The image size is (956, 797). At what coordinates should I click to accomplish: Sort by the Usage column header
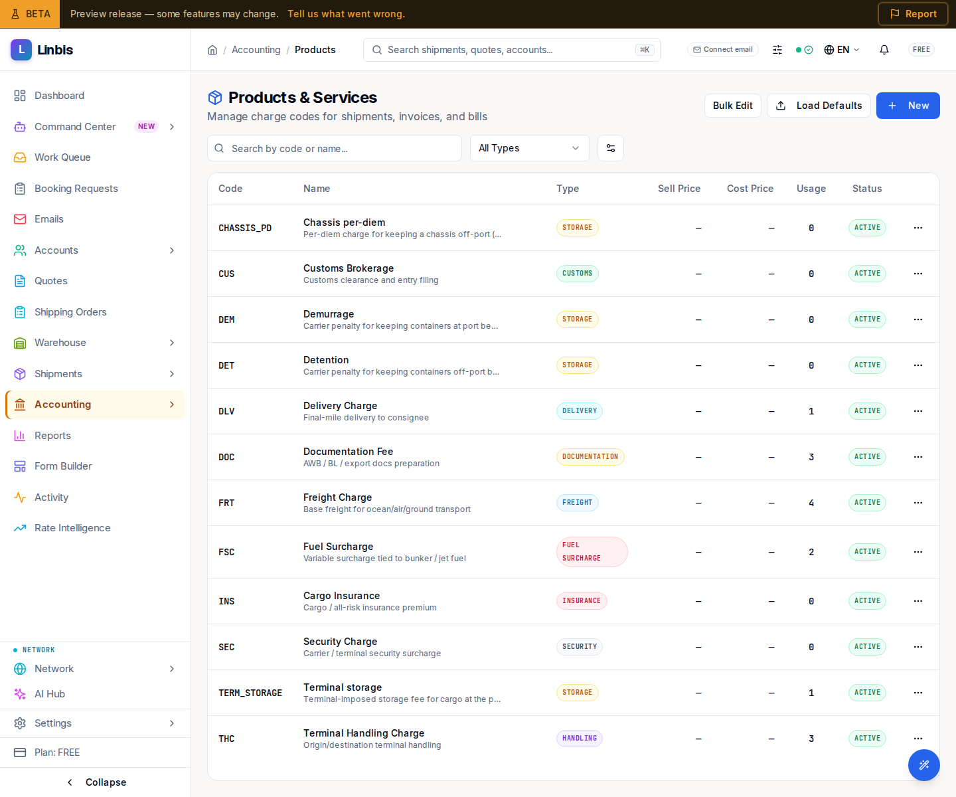[x=811, y=189]
